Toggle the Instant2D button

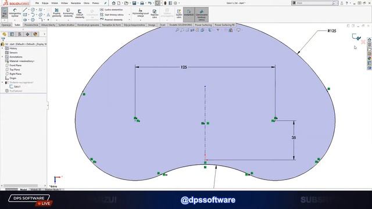click(189, 14)
